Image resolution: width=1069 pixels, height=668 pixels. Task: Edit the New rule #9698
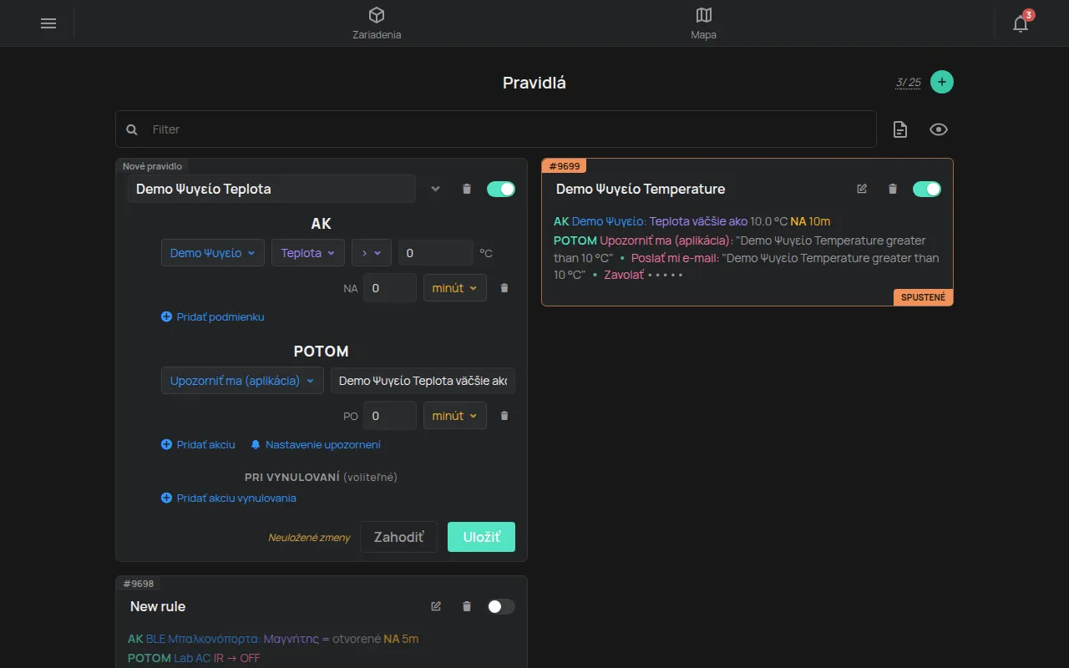(x=436, y=606)
